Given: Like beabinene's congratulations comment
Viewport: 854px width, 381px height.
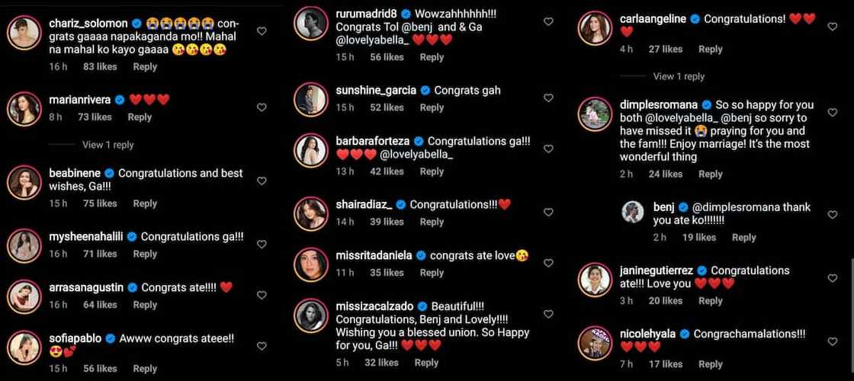Looking at the screenshot, I should point(262,181).
